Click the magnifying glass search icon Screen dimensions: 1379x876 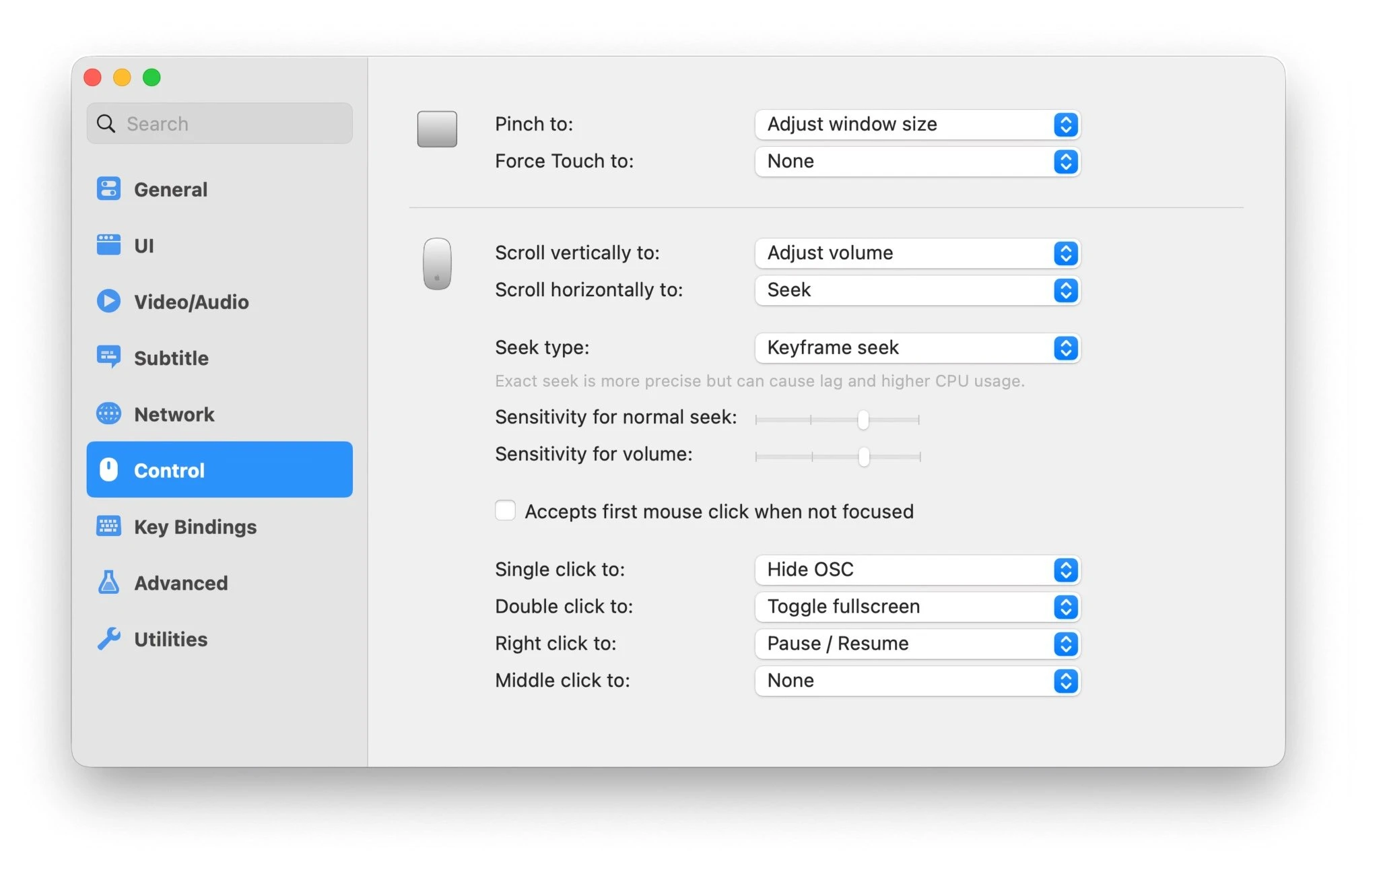[x=106, y=123]
